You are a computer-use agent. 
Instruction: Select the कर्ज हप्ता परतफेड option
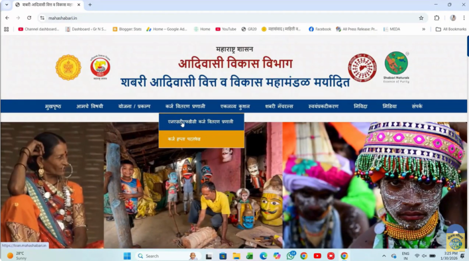click(x=184, y=139)
